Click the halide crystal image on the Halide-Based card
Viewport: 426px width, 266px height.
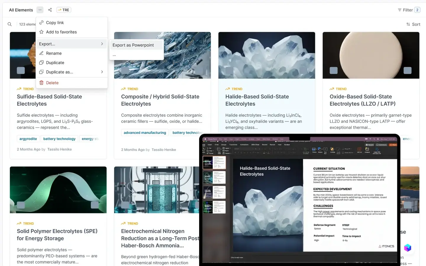point(267,55)
